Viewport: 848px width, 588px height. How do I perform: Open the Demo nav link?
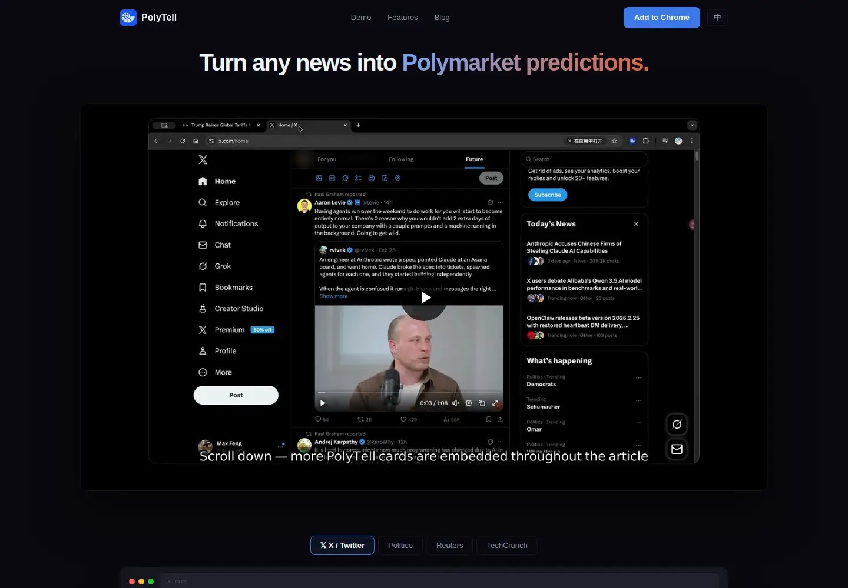361,18
